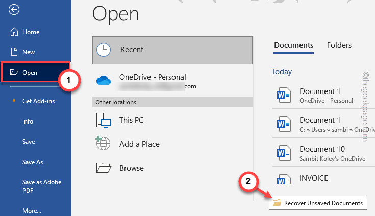Viewport: 375px width, 216px height.
Task: Select New in the sidebar
Action: pos(29,52)
